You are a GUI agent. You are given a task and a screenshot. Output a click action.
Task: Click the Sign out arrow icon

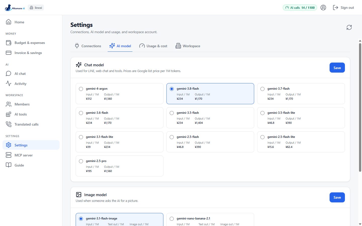pyautogui.click(x=335, y=8)
